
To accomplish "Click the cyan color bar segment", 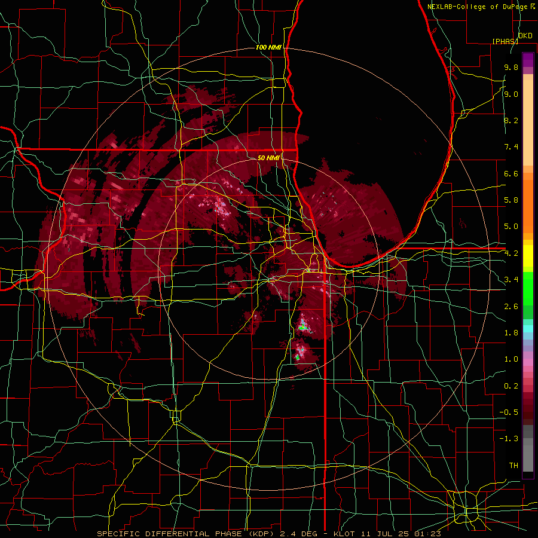I will click(x=528, y=329).
